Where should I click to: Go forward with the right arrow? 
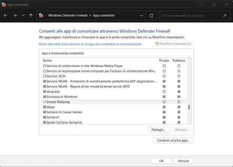pyautogui.click(x=15, y=15)
